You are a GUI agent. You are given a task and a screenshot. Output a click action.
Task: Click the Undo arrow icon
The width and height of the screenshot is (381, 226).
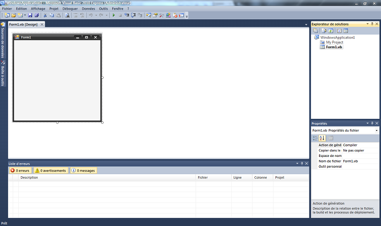pyautogui.click(x=90, y=15)
